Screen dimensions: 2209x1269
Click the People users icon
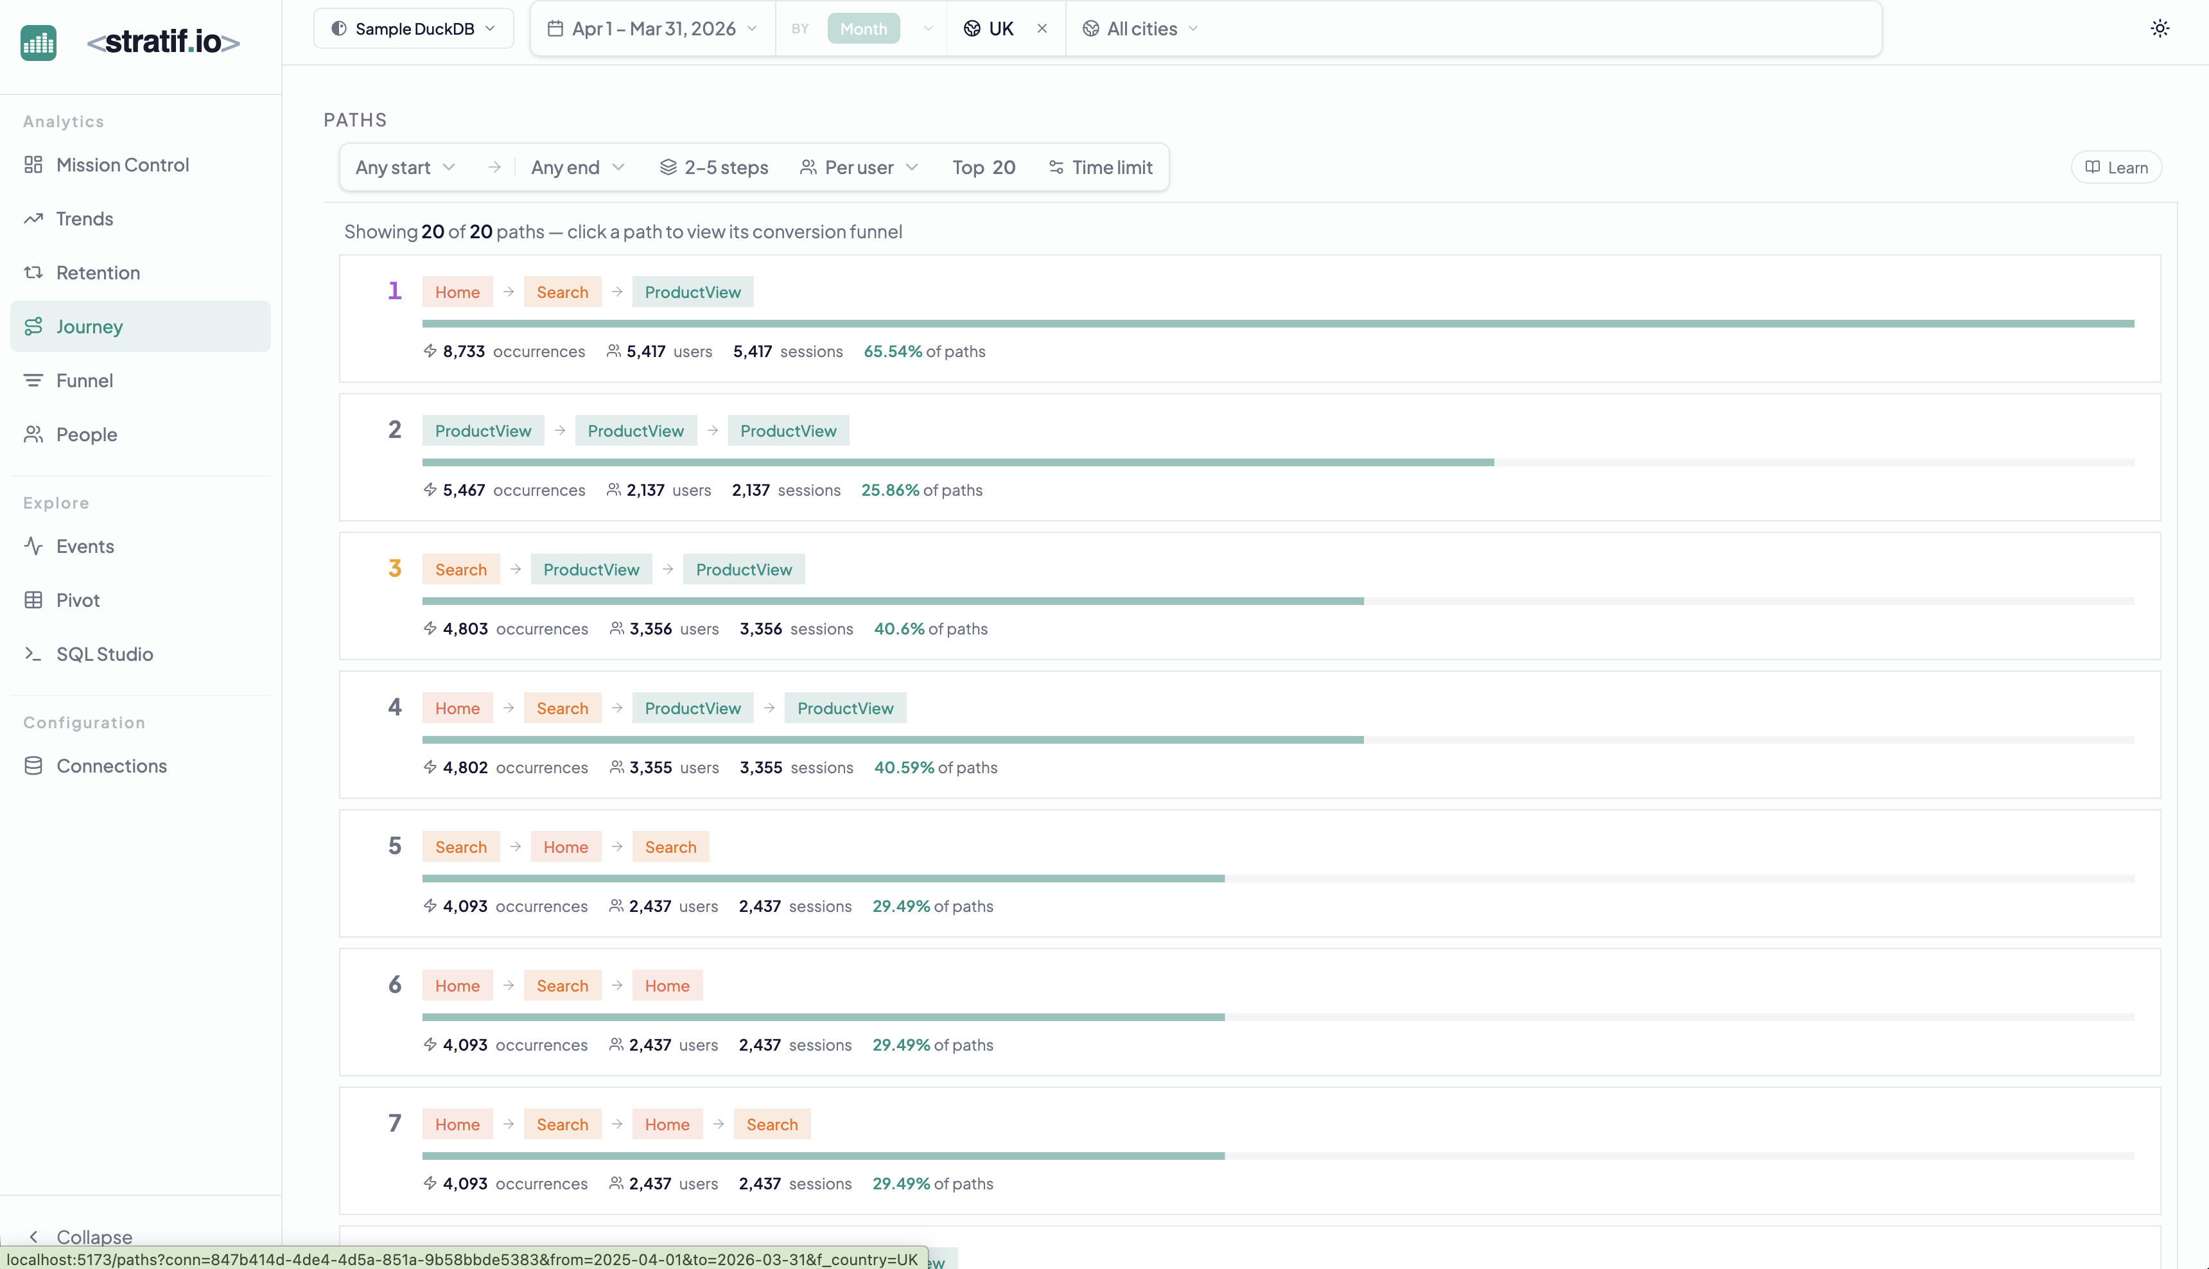33,434
